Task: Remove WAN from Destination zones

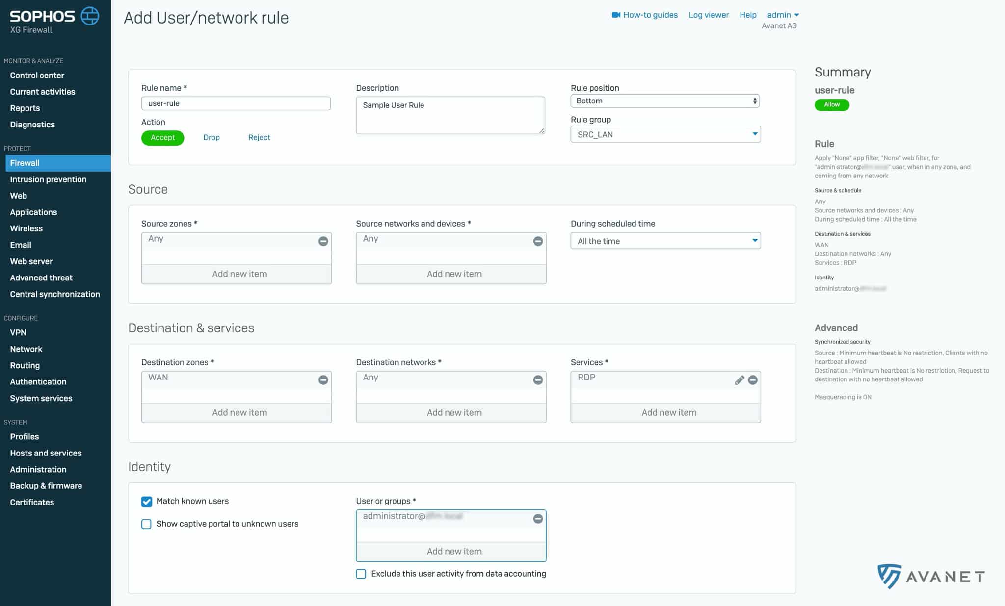Action: (323, 380)
